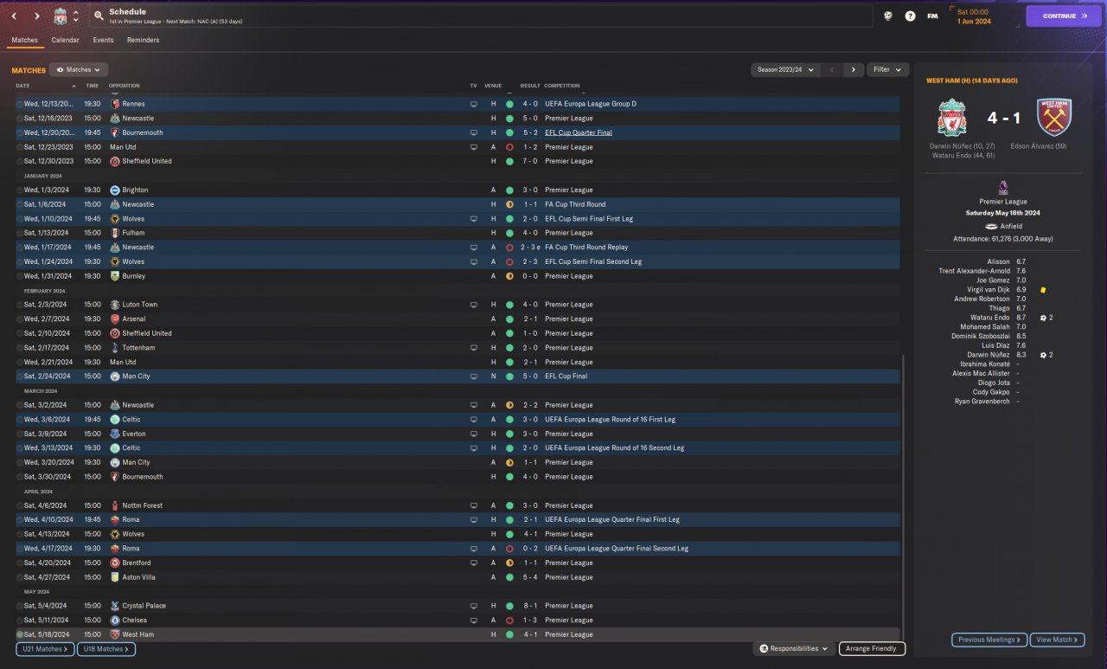Viewport: 1107px width, 669px height.
Task: Open U21 Matches
Action: click(45, 649)
